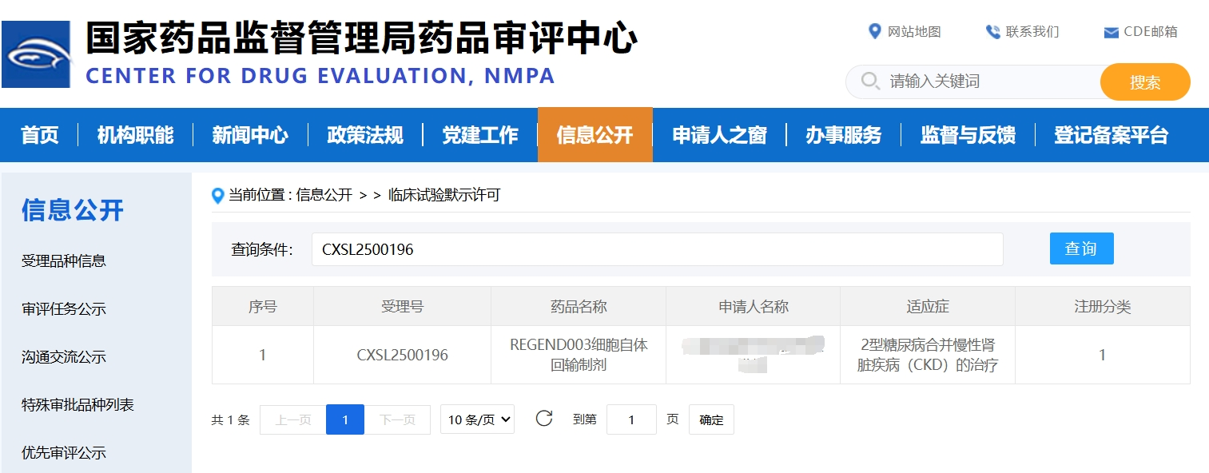Screen dimensions: 1209x473
Task: Open 受理品种信息 in the left sidebar
Action: tap(64, 261)
